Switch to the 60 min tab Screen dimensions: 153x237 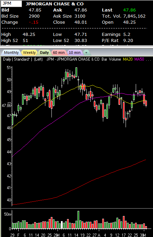59,52
